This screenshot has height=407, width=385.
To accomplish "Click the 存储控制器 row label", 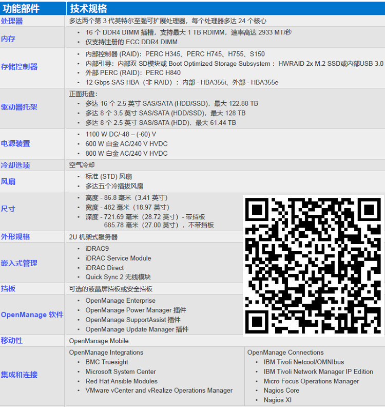I will pyautogui.click(x=19, y=67).
